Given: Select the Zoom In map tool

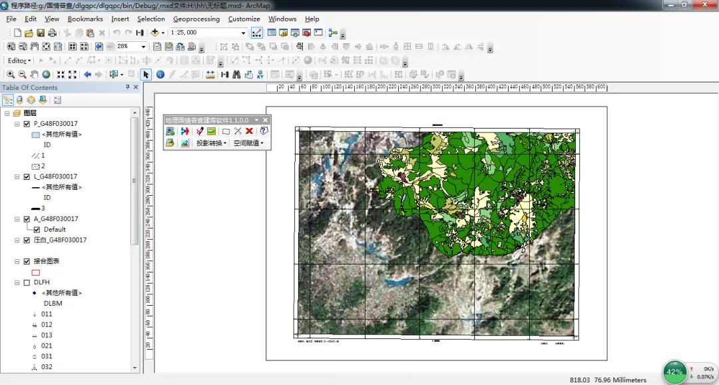Looking at the screenshot, I should click(11, 75).
